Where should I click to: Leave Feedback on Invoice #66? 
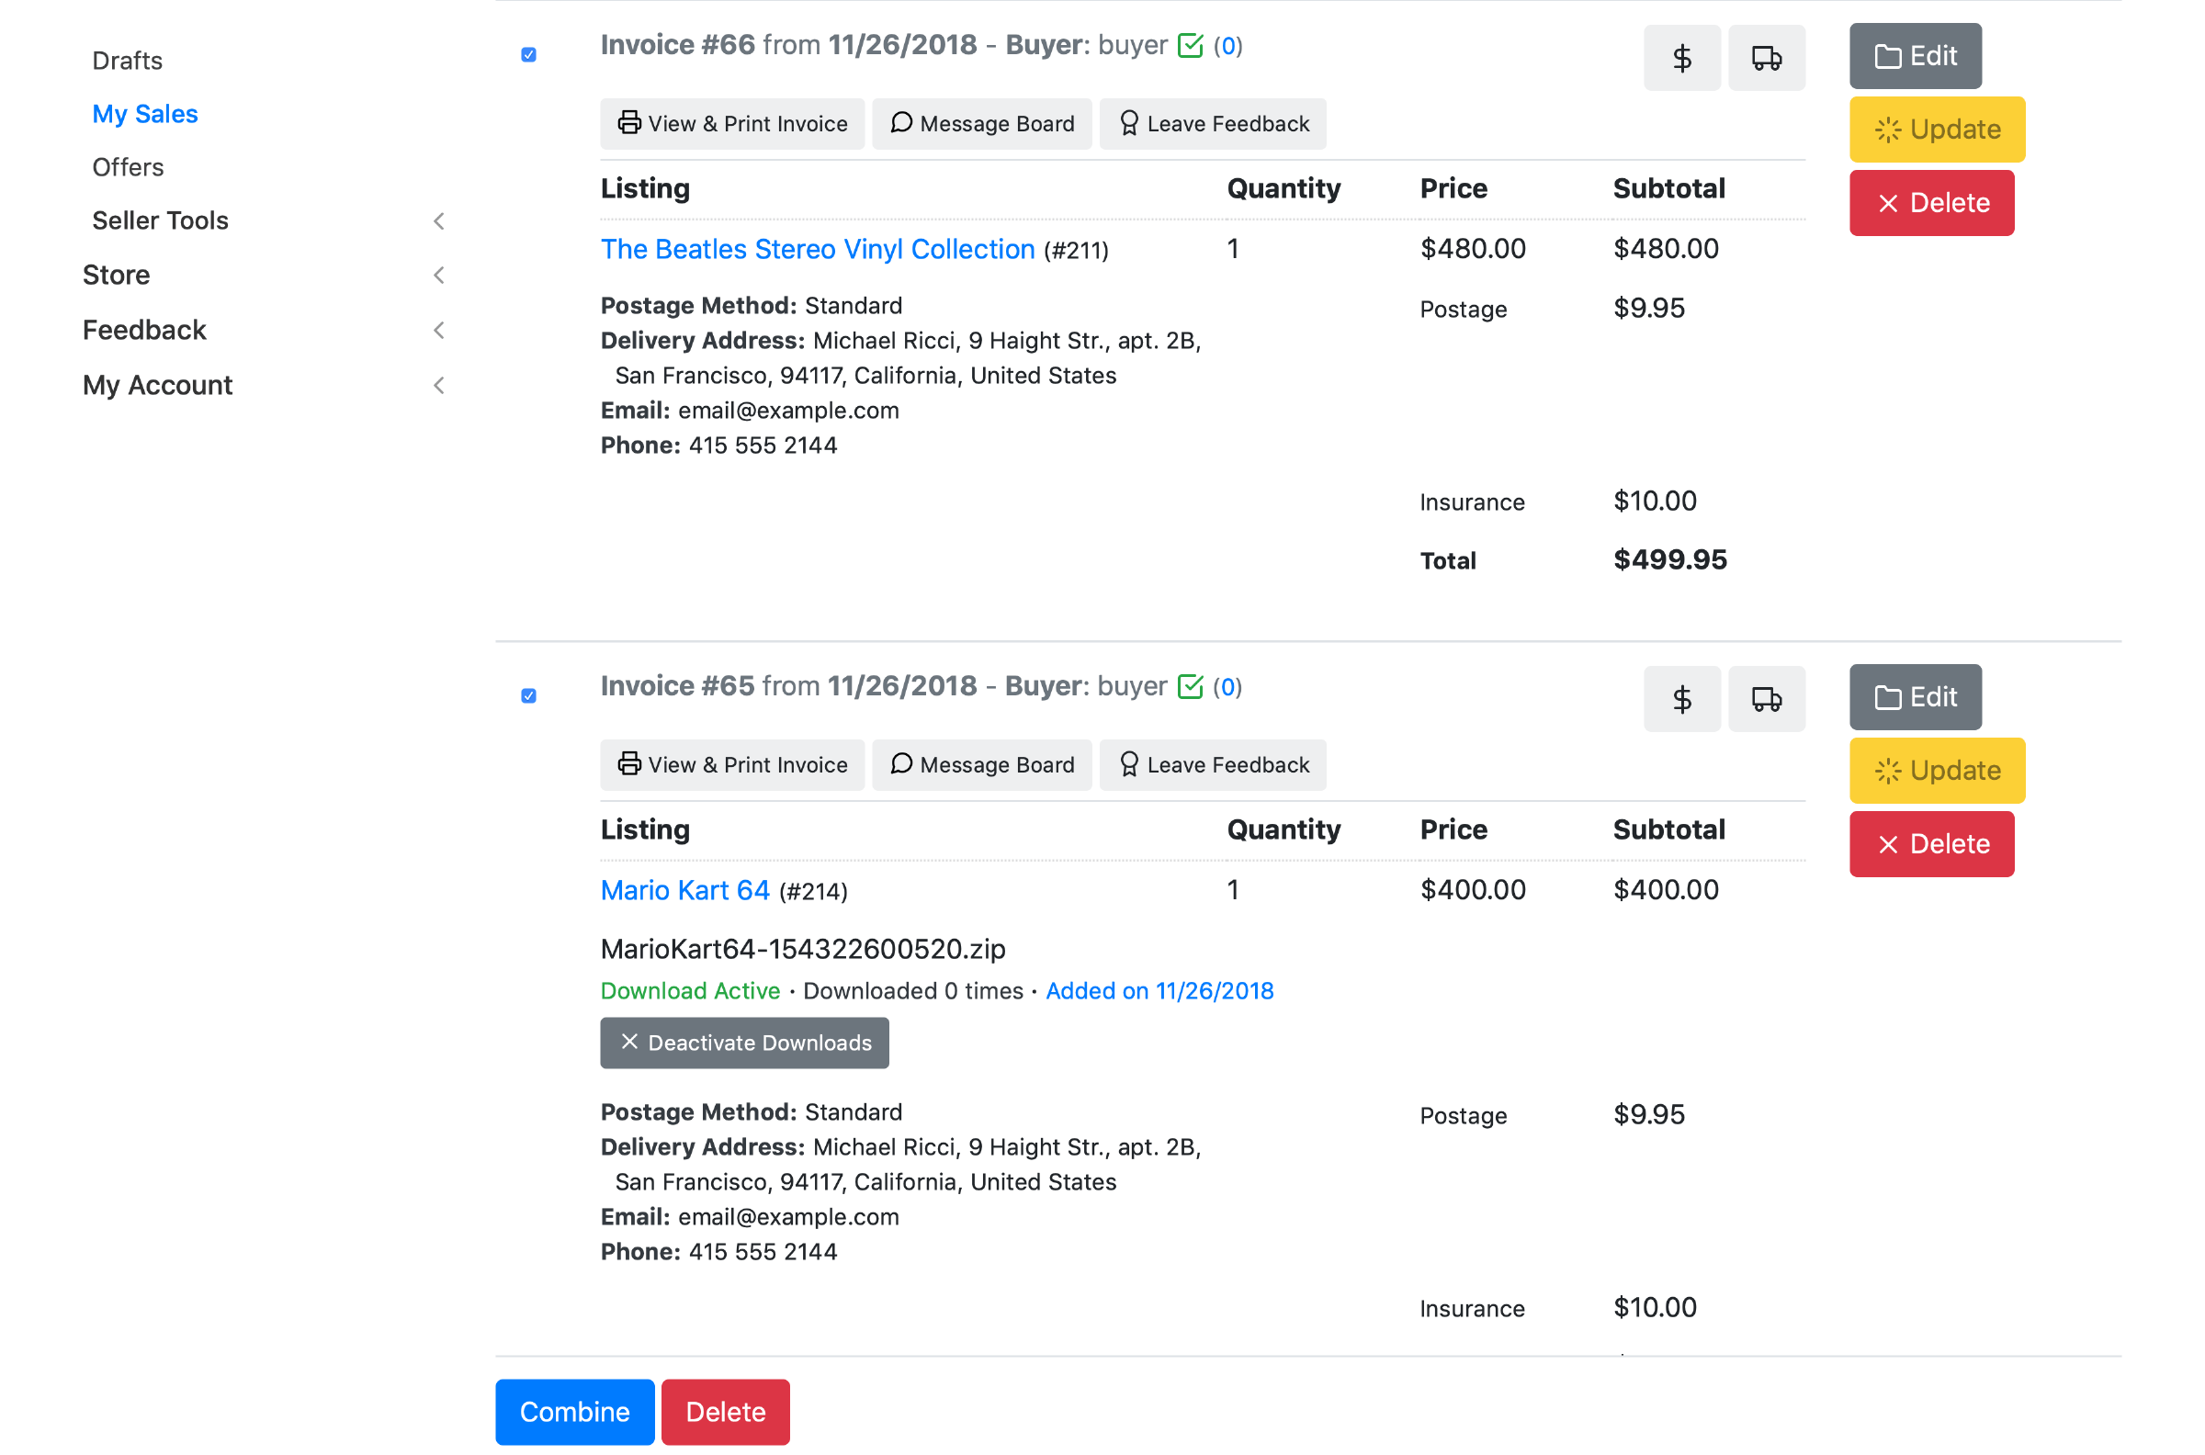tap(1213, 123)
